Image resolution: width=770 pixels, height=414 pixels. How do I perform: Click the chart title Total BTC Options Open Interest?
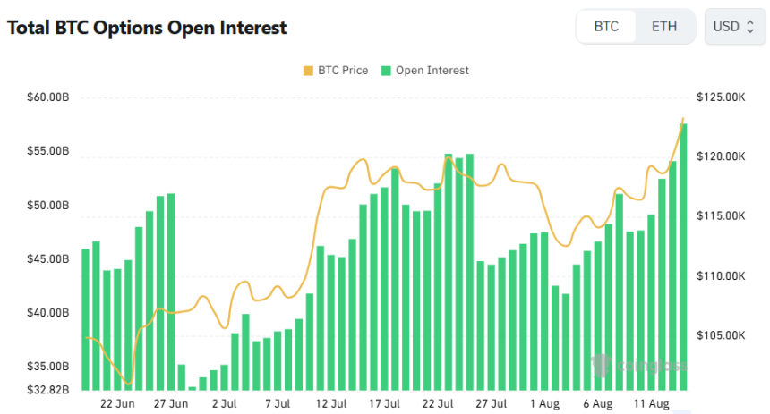coord(147,28)
